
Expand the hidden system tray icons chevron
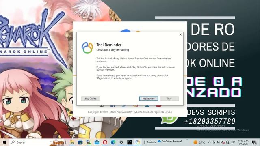click(x=209, y=142)
